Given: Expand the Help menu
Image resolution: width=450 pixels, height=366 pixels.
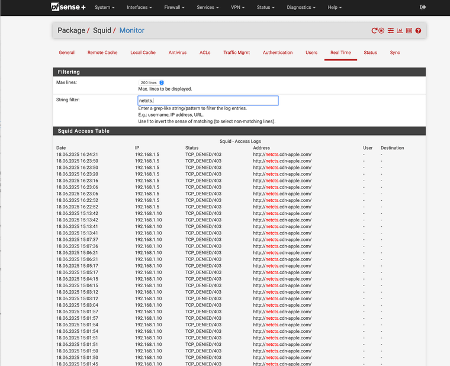Looking at the screenshot, I should pyautogui.click(x=335, y=8).
